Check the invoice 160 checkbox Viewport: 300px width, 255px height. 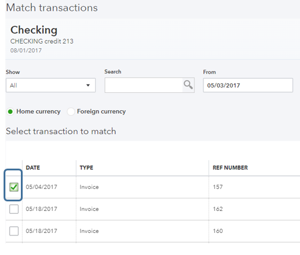point(14,231)
